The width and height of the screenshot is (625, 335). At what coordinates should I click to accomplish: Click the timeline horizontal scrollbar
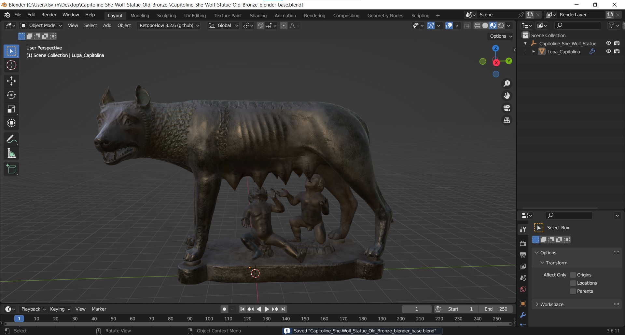(258, 324)
